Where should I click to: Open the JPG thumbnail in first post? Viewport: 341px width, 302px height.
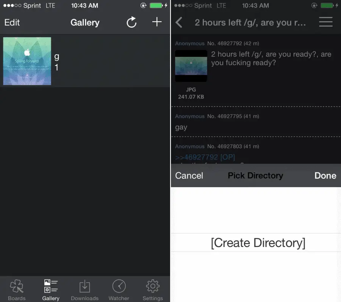tap(191, 66)
